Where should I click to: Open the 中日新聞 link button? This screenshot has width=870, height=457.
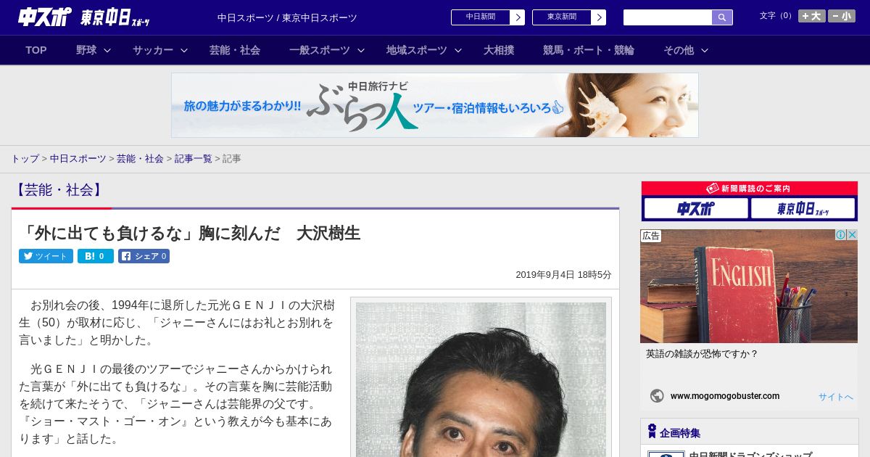(480, 17)
